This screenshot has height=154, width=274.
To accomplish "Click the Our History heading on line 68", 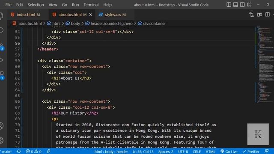I will tap(74, 113).
